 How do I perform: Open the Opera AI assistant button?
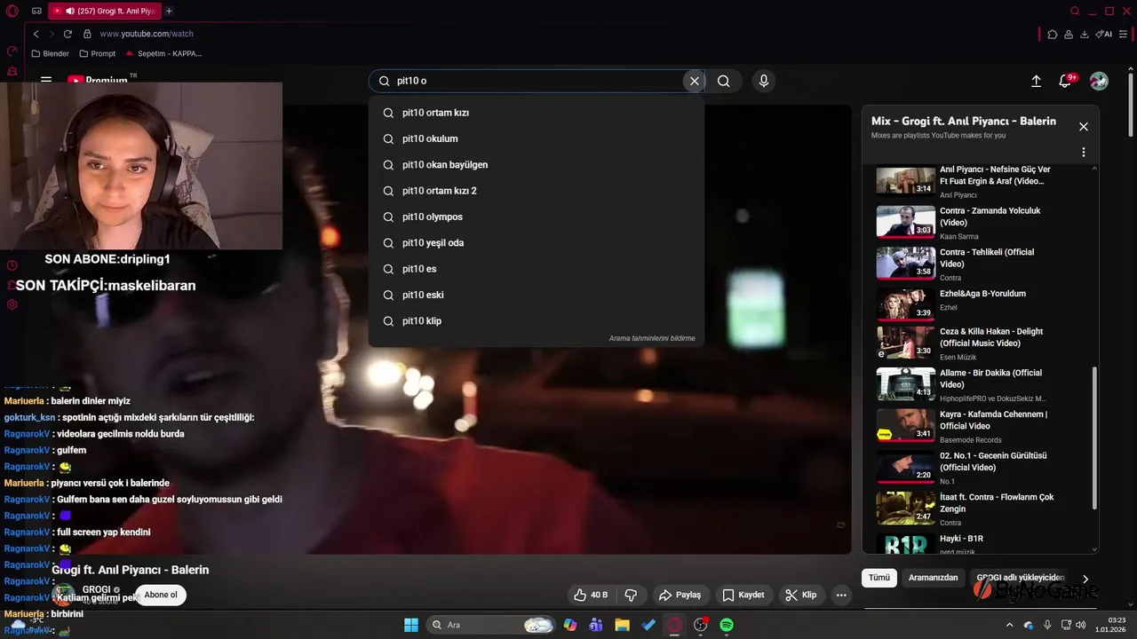[1104, 34]
